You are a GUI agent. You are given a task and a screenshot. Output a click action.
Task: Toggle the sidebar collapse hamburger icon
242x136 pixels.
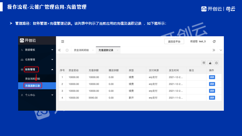(62, 42)
